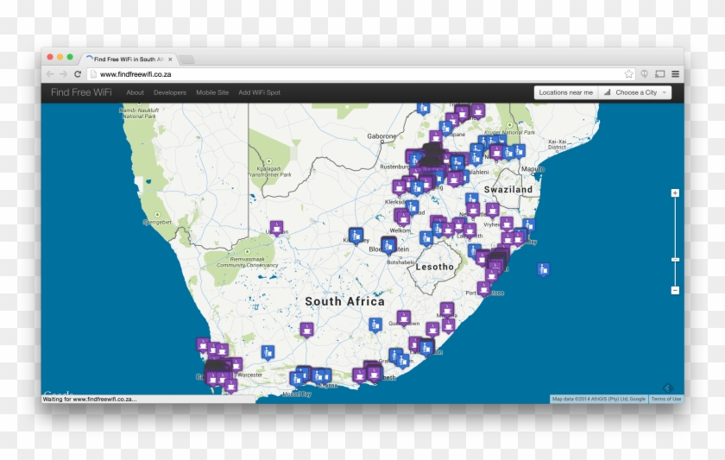Zoom in with the map plus button

point(675,192)
